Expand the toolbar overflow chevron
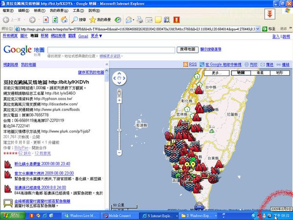Viewport: 293px width, 220px height. (291, 28)
